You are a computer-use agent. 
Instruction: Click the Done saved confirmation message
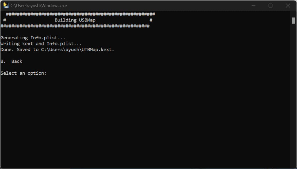pyautogui.click(x=57, y=49)
